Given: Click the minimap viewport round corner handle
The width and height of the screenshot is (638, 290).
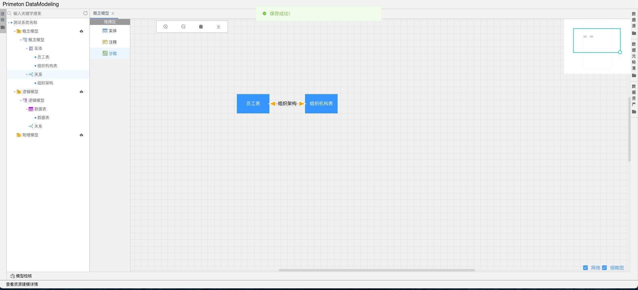Looking at the screenshot, I should click(620, 52).
